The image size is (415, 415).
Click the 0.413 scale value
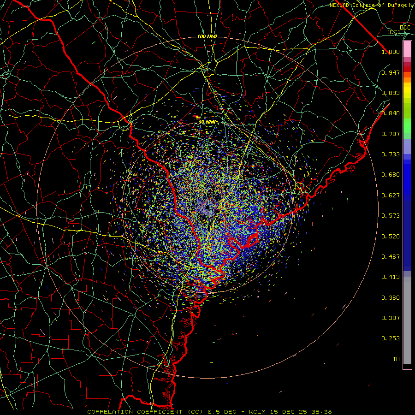click(391, 277)
